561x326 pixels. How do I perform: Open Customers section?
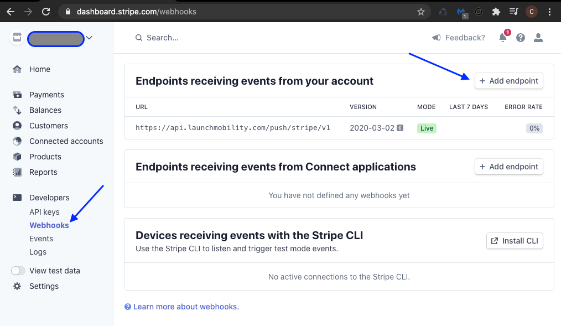click(x=48, y=126)
